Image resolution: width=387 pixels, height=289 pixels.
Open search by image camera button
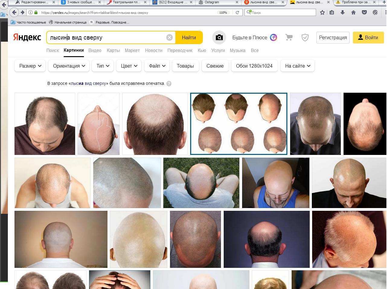[219, 37]
